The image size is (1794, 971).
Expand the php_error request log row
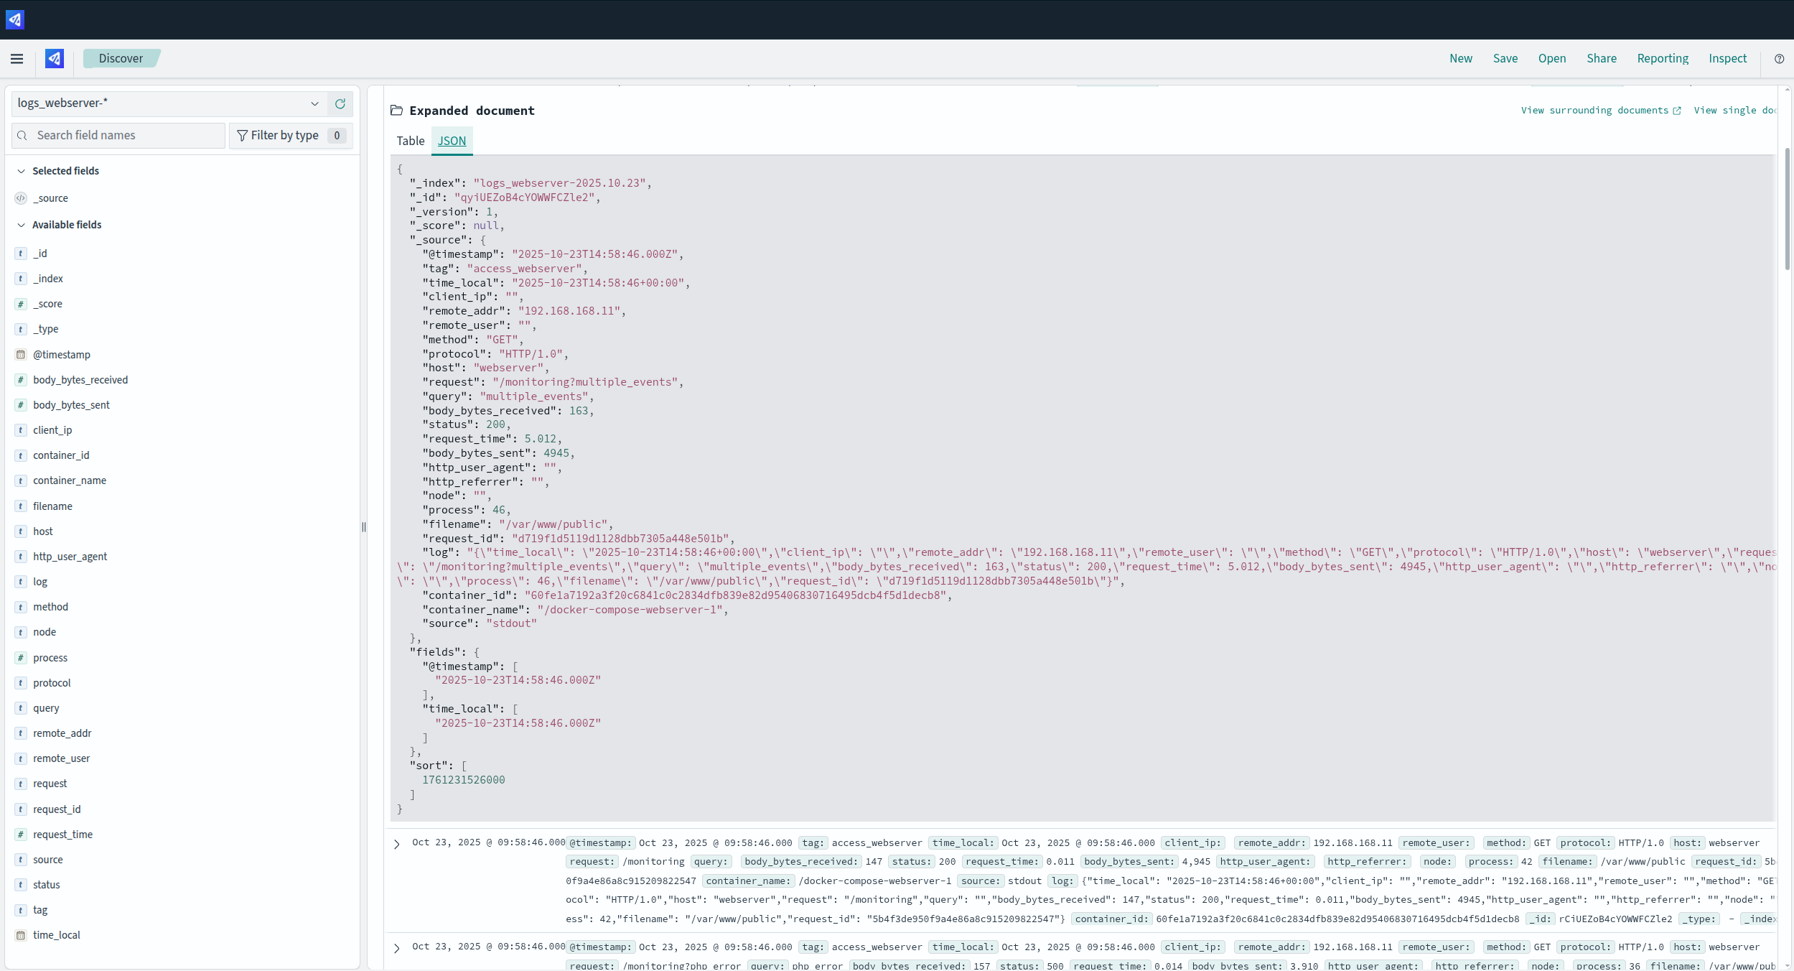pos(397,949)
